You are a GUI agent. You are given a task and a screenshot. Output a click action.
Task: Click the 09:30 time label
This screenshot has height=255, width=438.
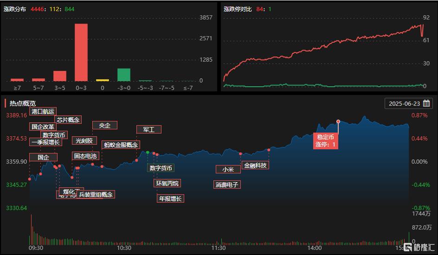(36, 248)
